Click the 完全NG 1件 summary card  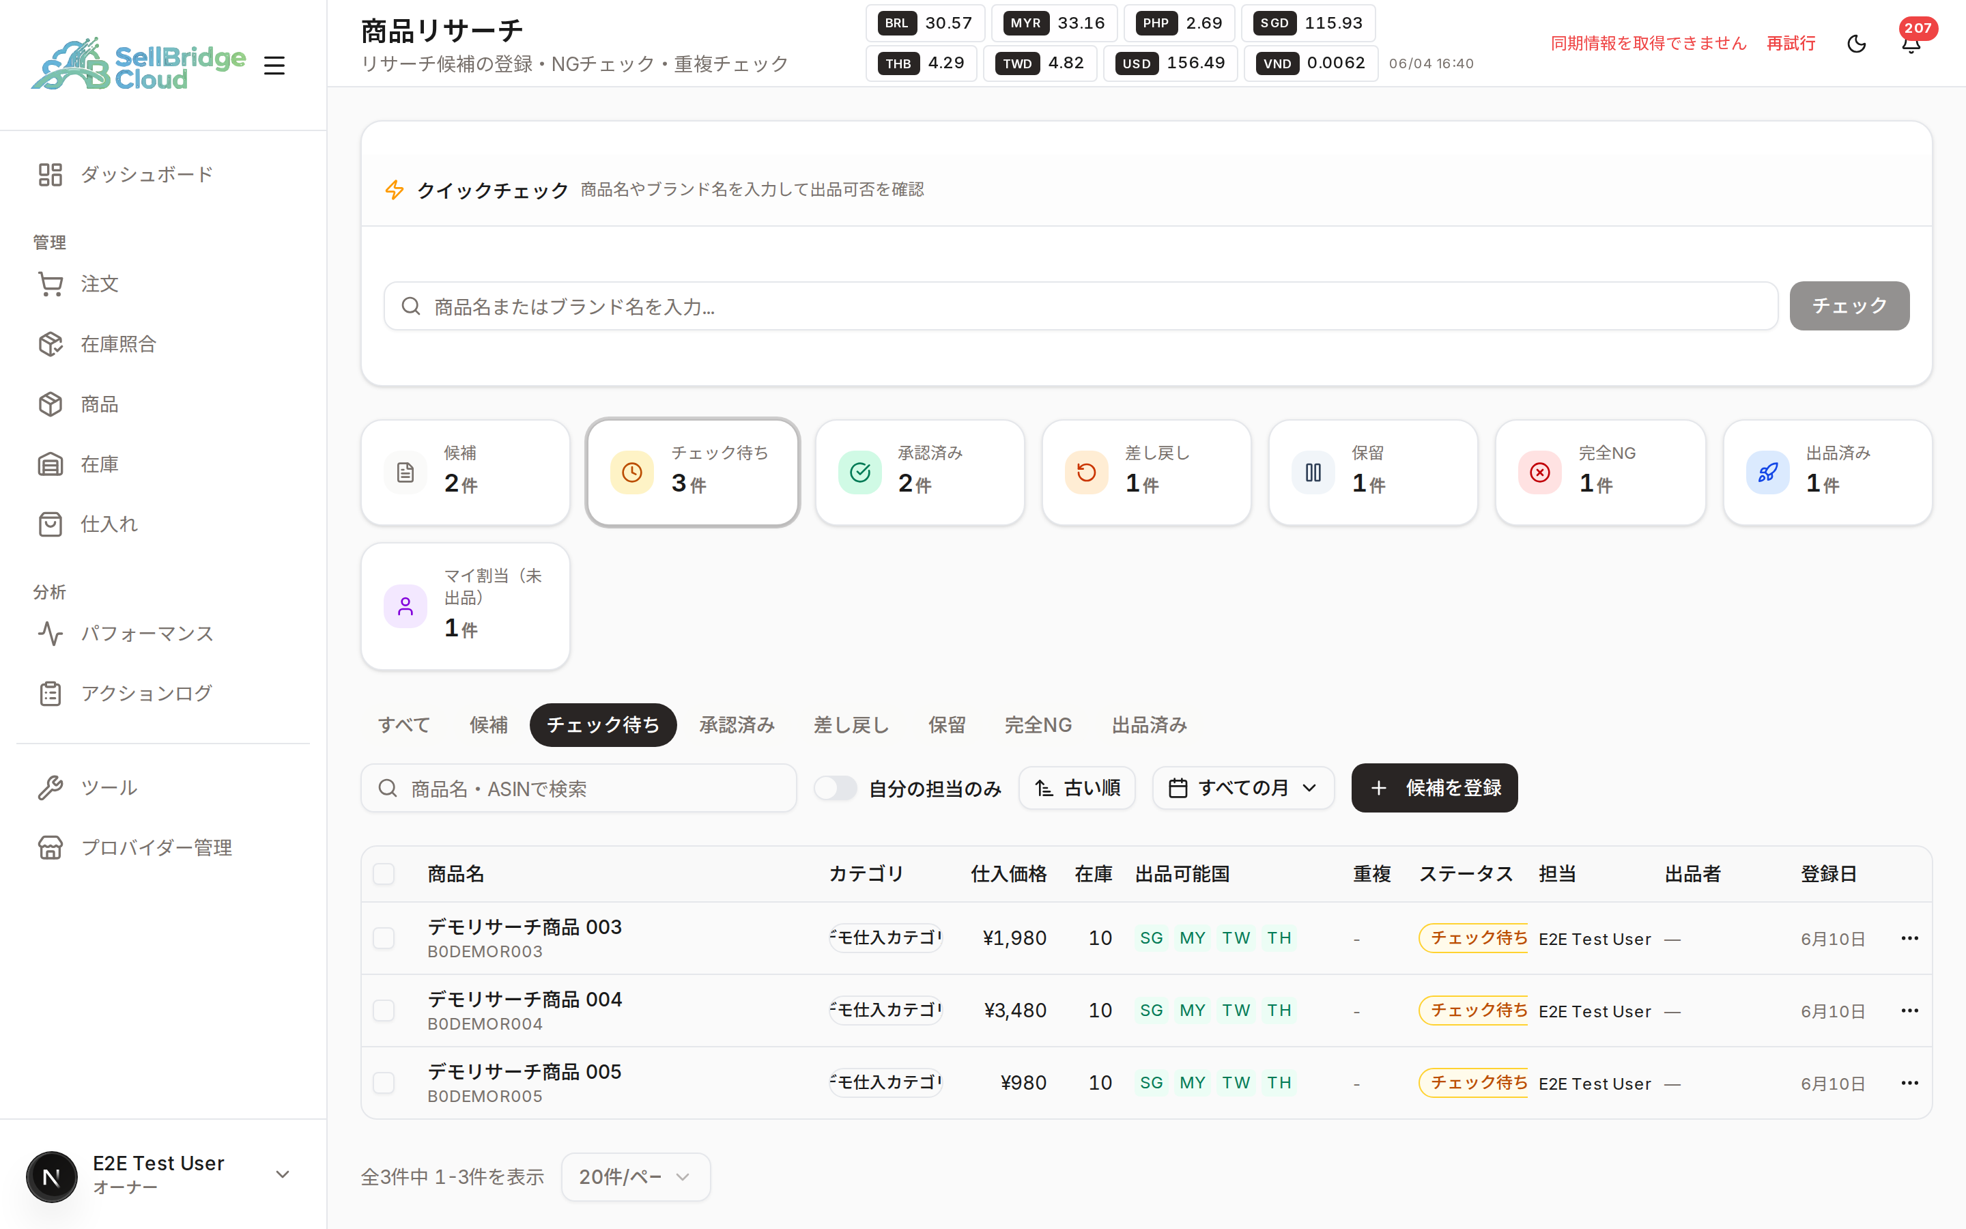[x=1600, y=472]
